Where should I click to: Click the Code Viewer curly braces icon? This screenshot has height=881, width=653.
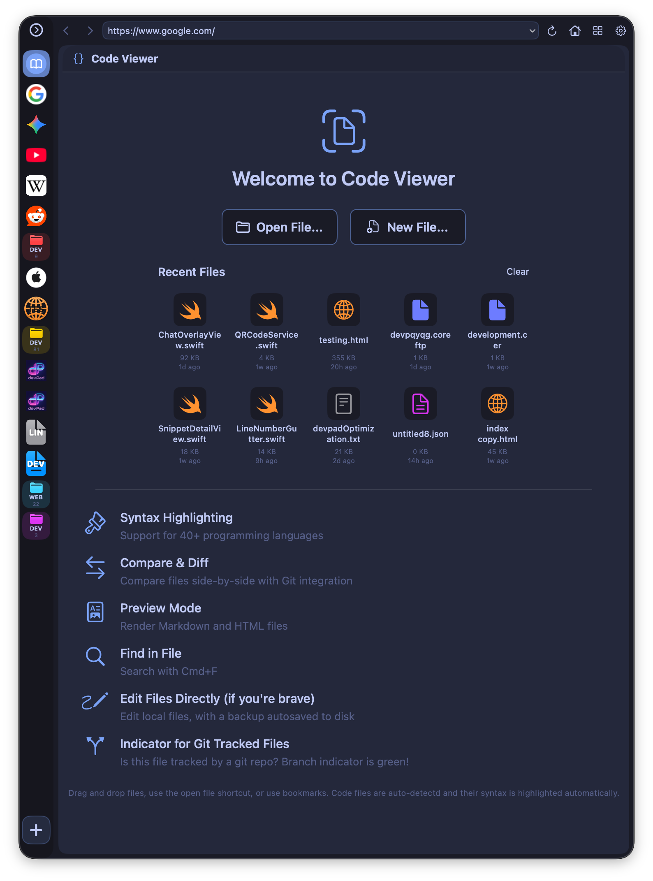[79, 59]
